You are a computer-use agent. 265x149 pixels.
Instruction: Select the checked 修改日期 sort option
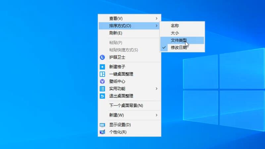(x=179, y=48)
